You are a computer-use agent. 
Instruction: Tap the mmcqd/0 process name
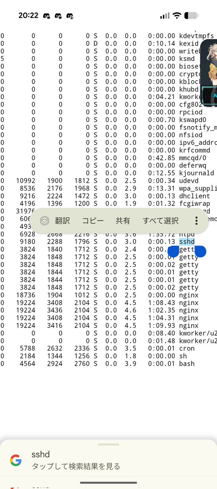(x=193, y=158)
